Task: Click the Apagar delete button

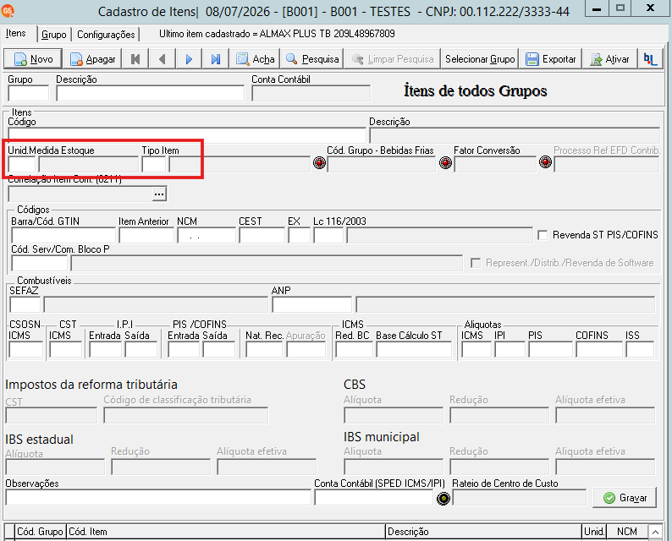Action: 92,59
